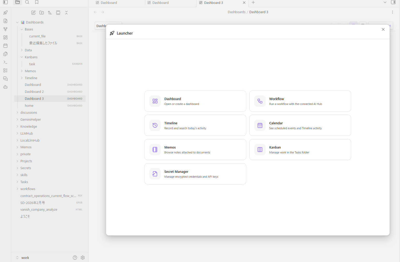The height and width of the screenshot is (262, 400).
Task: Collapse the Bases folder
Action: pos(22,29)
